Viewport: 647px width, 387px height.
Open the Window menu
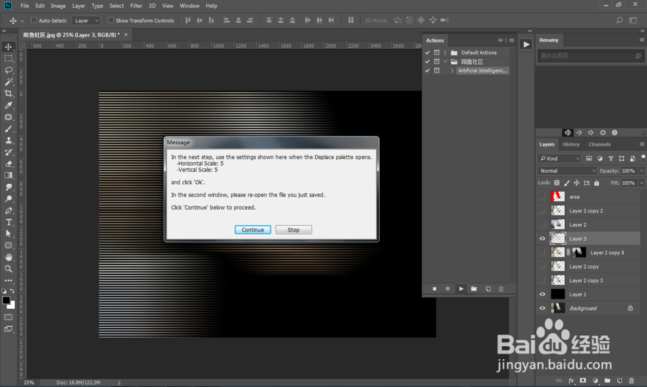click(x=190, y=6)
